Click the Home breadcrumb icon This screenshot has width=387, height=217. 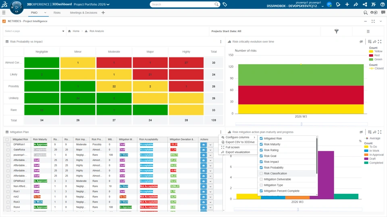[x=69, y=31]
